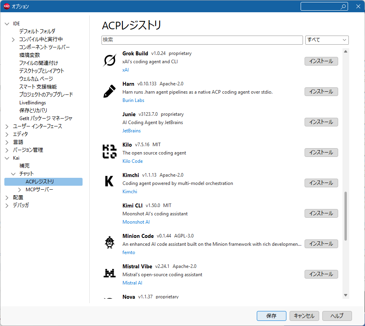The height and width of the screenshot is (326, 365).
Task: Click the Kilo agent logo icon
Action: [109, 152]
